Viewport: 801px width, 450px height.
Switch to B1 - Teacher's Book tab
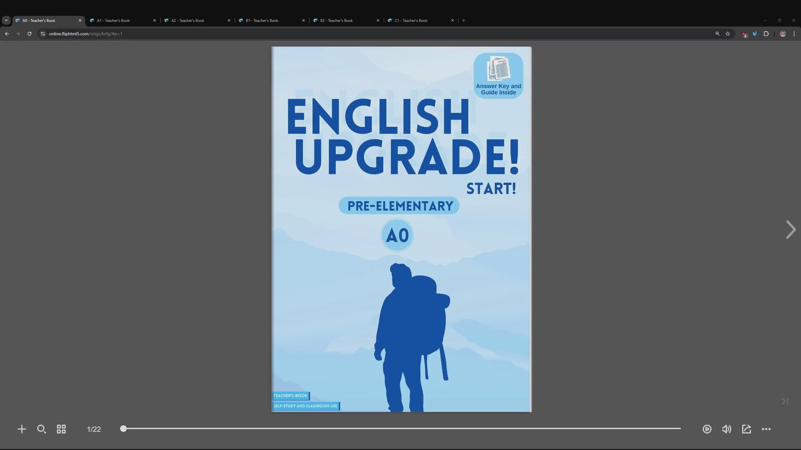272,21
